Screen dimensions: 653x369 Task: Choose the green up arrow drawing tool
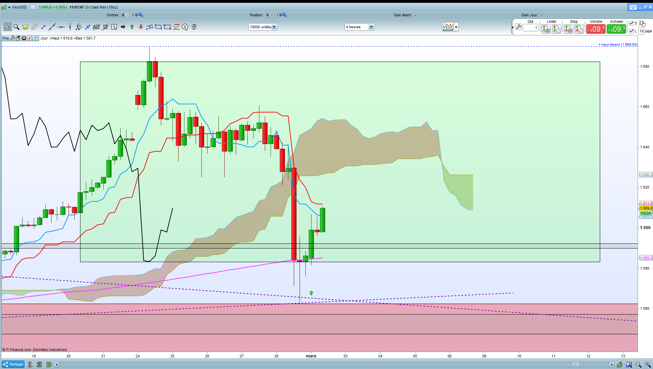tap(132, 27)
